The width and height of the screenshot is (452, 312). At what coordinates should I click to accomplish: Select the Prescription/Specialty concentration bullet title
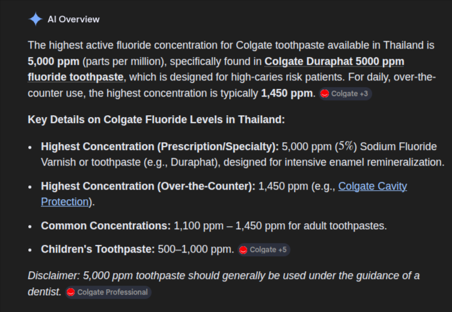(160, 146)
